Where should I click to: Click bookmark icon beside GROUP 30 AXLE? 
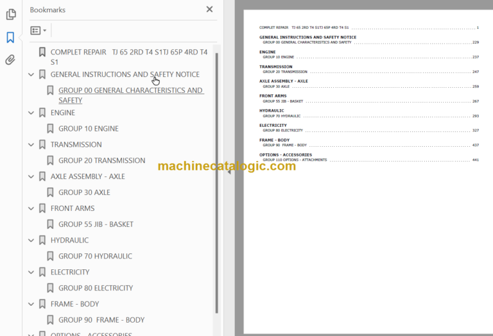[x=50, y=192]
